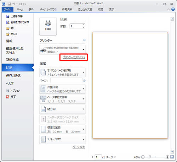
Task: Open the オプション options item
Action: click(13, 91)
